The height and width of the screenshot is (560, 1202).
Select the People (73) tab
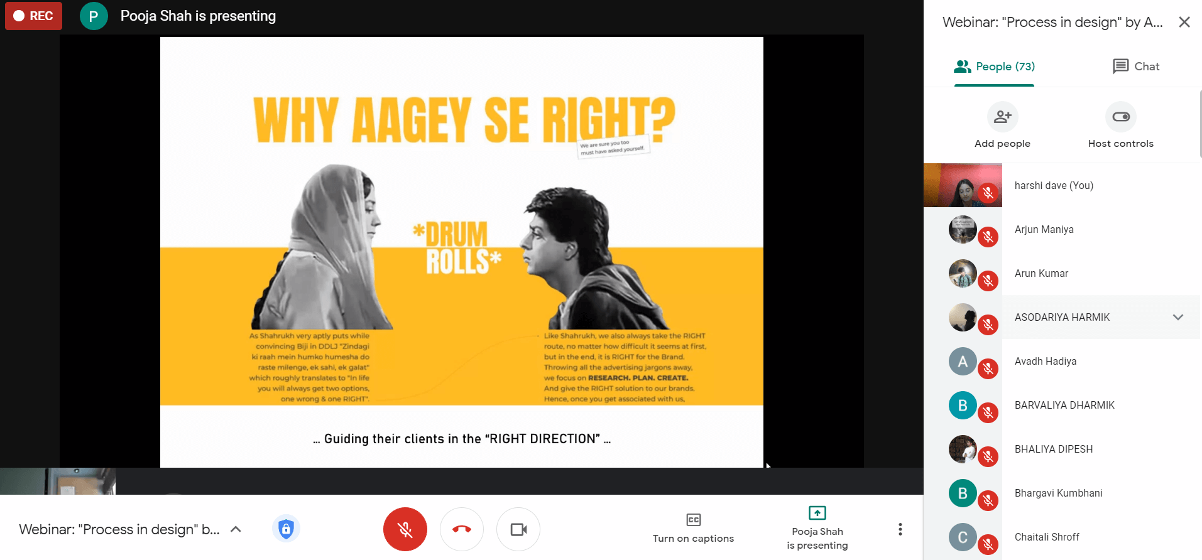(994, 67)
